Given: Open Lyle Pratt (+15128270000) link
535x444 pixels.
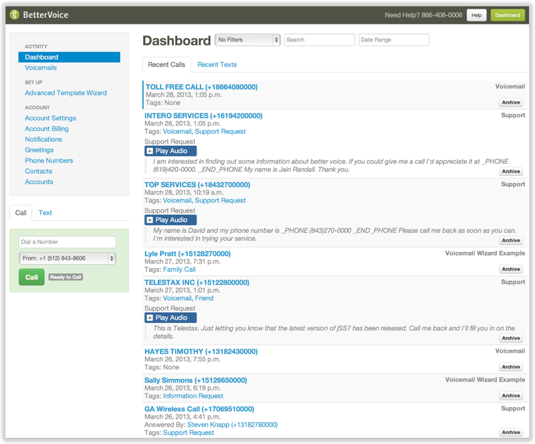Looking at the screenshot, I should [187, 253].
